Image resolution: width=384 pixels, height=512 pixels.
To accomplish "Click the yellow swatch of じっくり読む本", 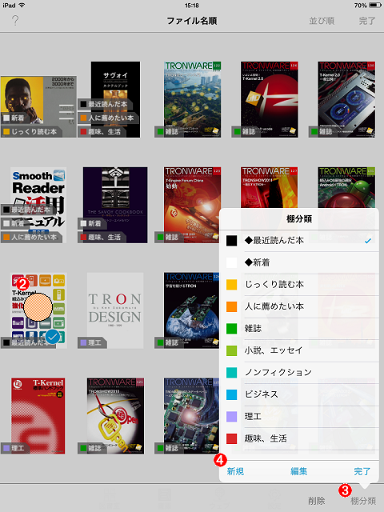I will [x=231, y=285].
